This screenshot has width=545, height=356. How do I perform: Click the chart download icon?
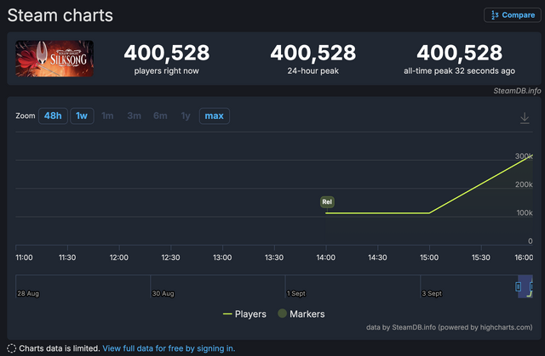coord(525,118)
